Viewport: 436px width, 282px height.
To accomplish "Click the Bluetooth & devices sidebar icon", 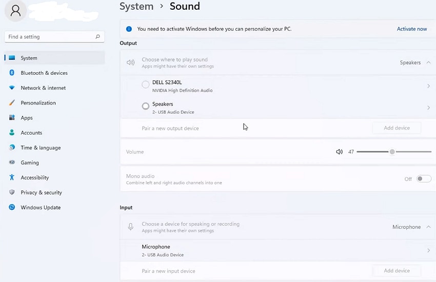I will coord(12,73).
